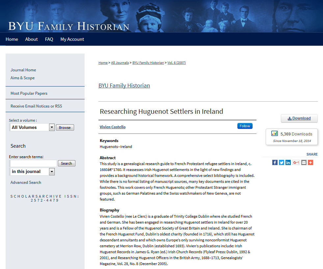Click the Browse volume button

point(65,128)
